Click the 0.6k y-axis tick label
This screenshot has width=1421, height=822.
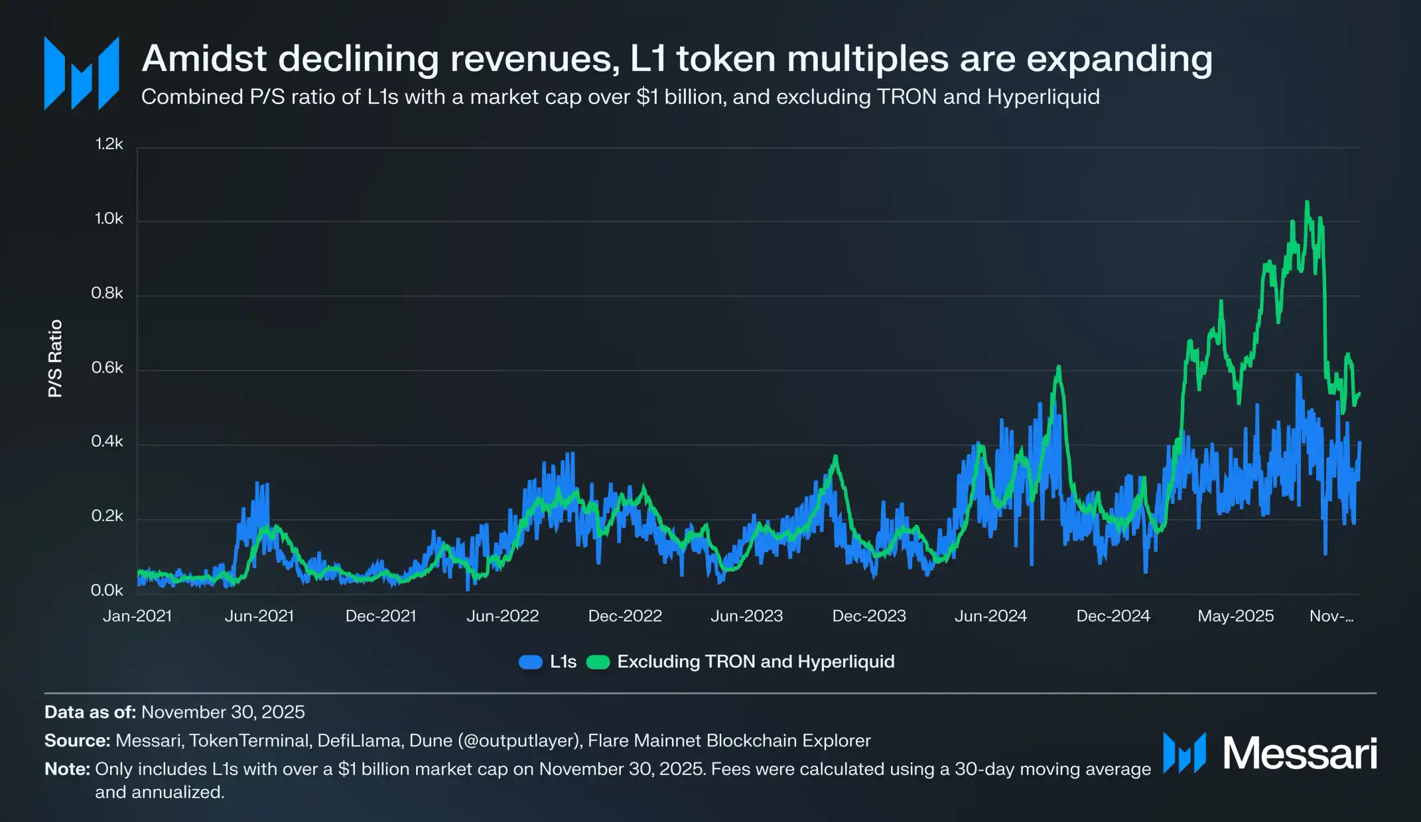pyautogui.click(x=107, y=368)
